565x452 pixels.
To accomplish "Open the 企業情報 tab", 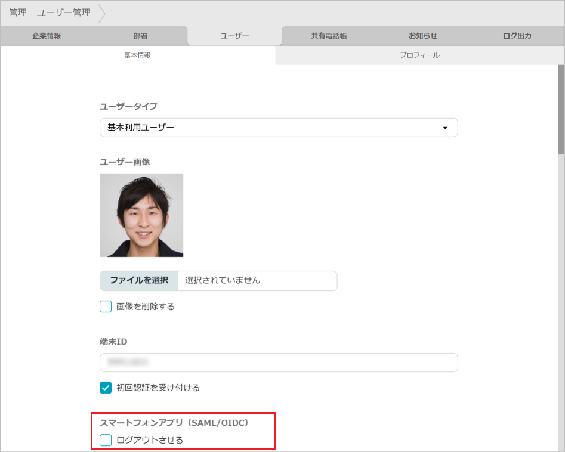I will click(x=47, y=36).
